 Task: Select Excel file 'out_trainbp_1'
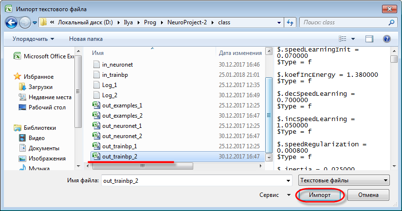(114, 146)
